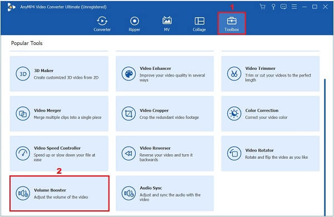The width and height of the screenshot is (334, 217).
Task: Open the 3D Maker title text
Action: (x=43, y=70)
